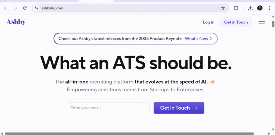This screenshot has height=136, width=275.
Task: Open the Ashby hamburger navigation menu
Action: [x=262, y=22]
